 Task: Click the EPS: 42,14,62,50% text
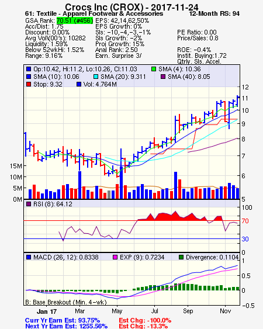[x=122, y=20]
